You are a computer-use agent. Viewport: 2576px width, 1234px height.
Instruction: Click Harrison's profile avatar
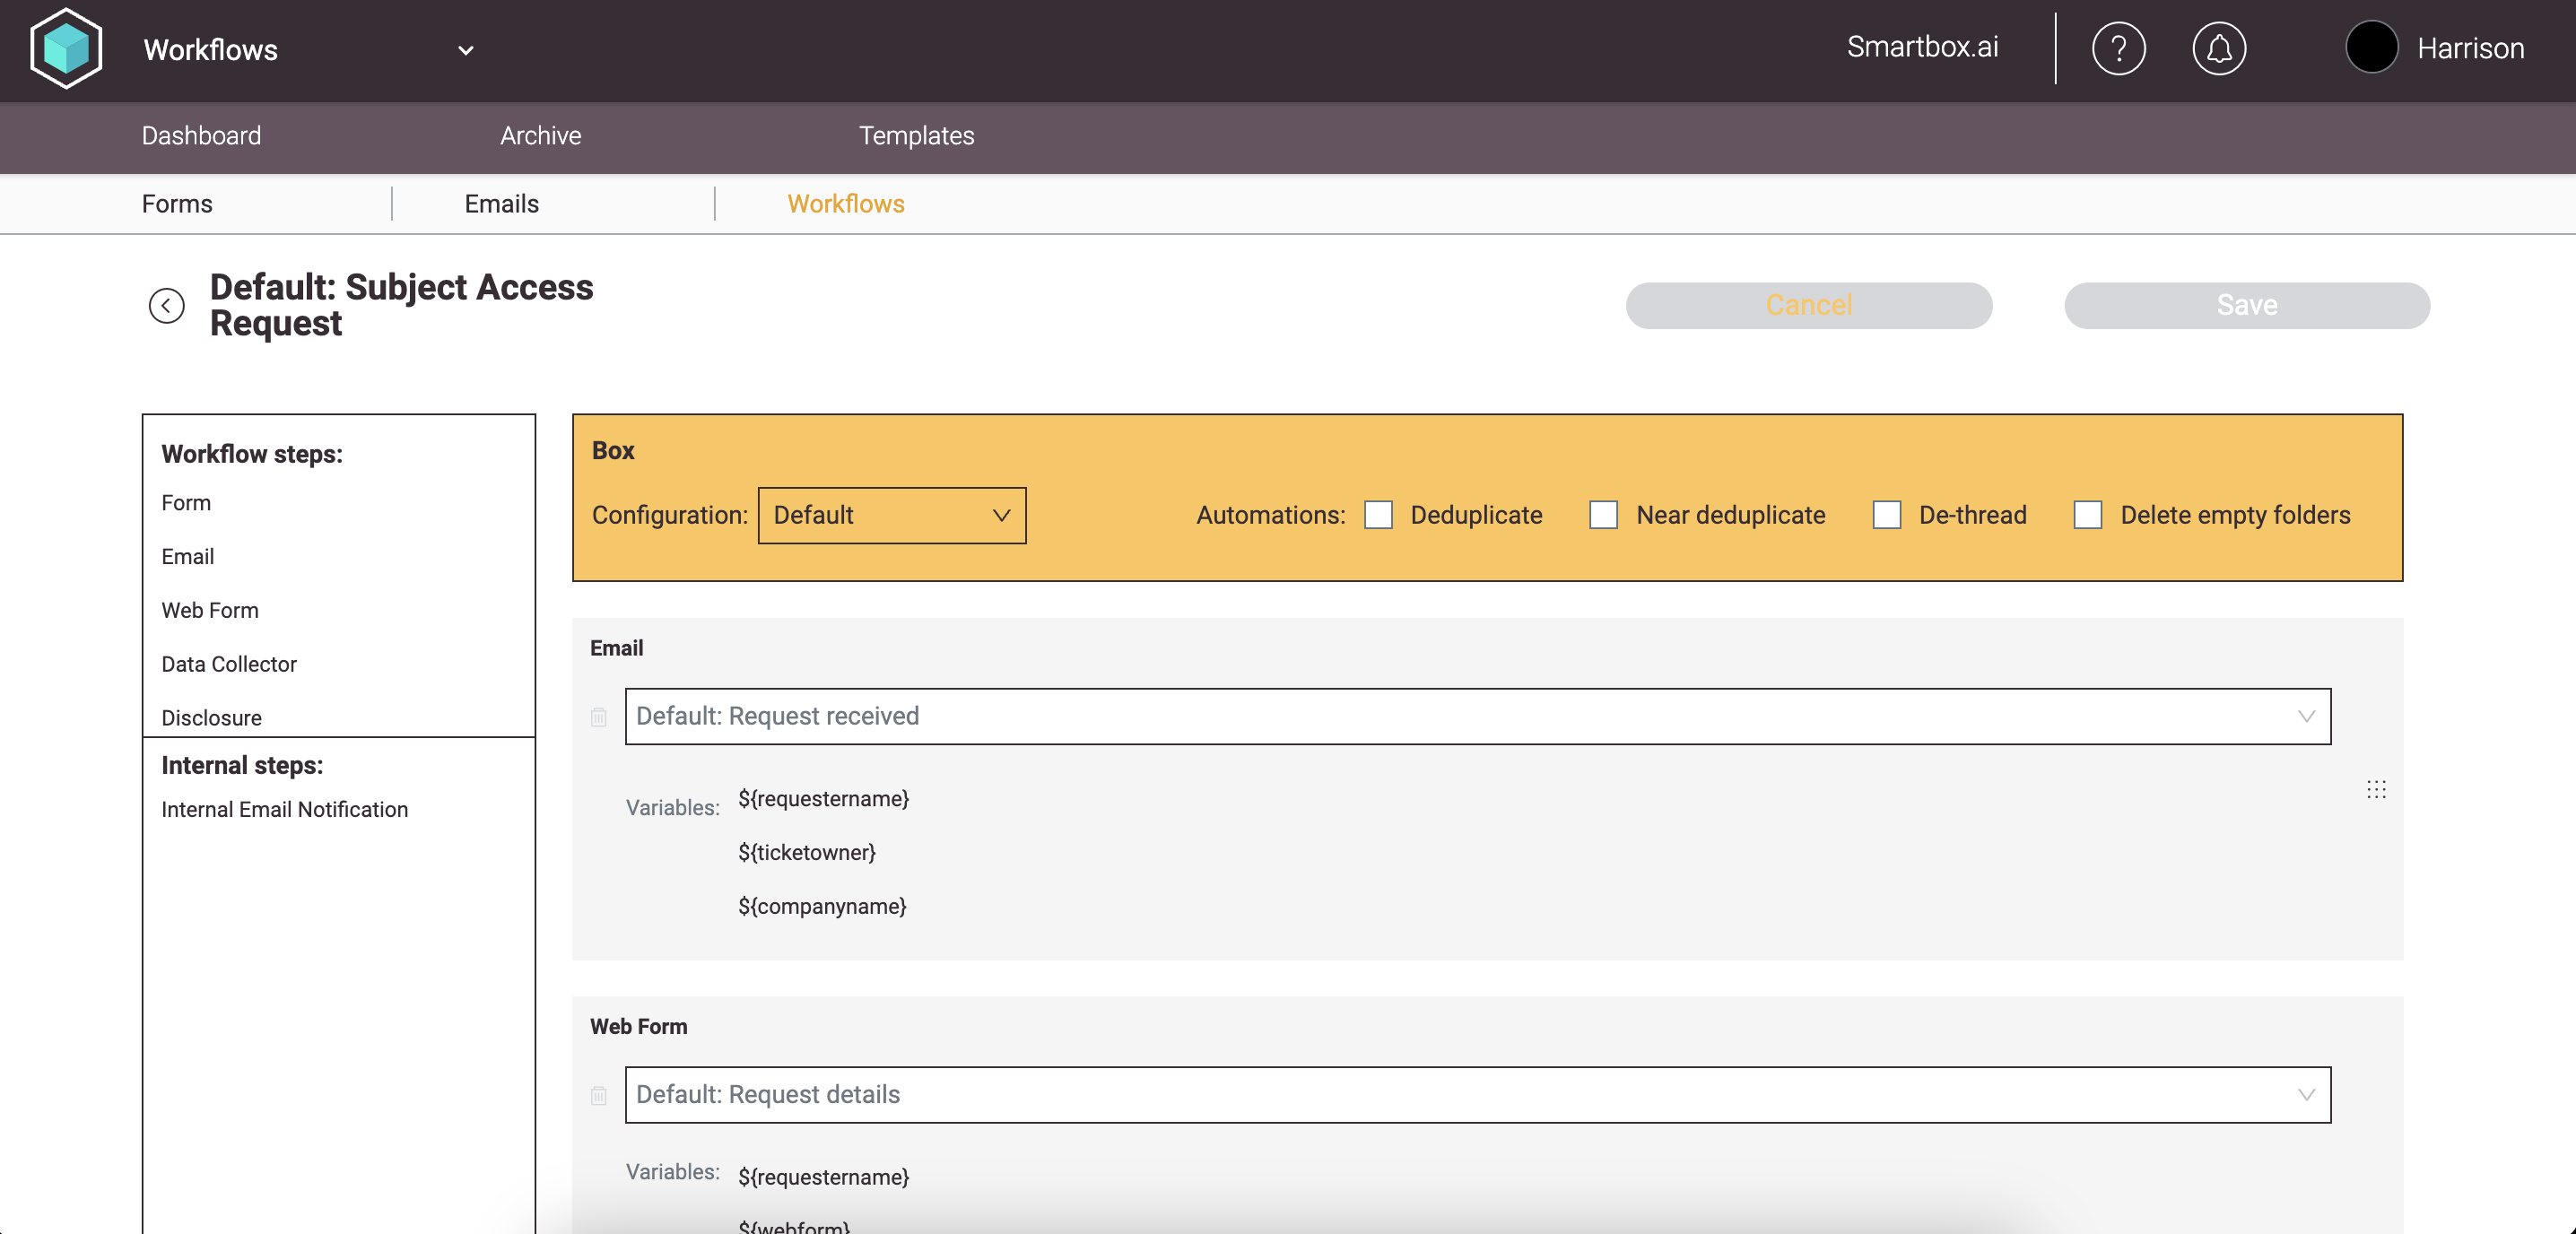2371,47
